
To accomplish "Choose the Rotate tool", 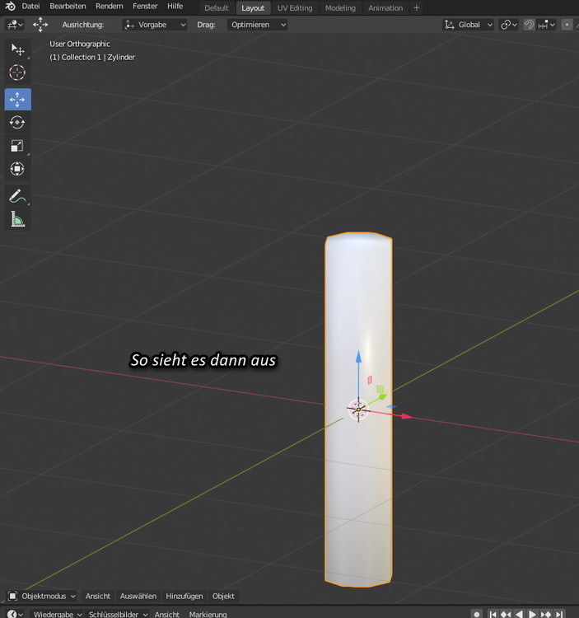I will point(17,123).
